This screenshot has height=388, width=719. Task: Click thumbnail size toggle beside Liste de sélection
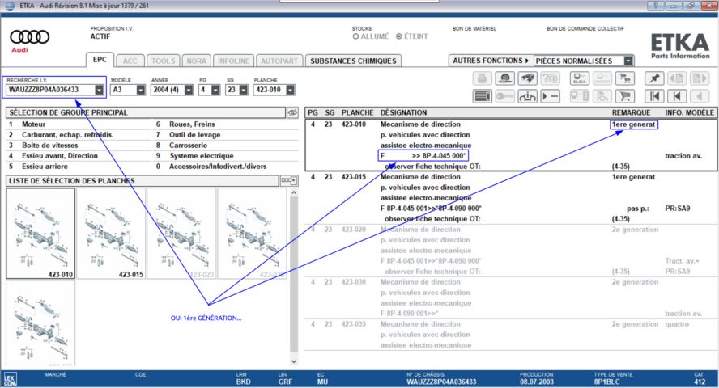(x=289, y=181)
